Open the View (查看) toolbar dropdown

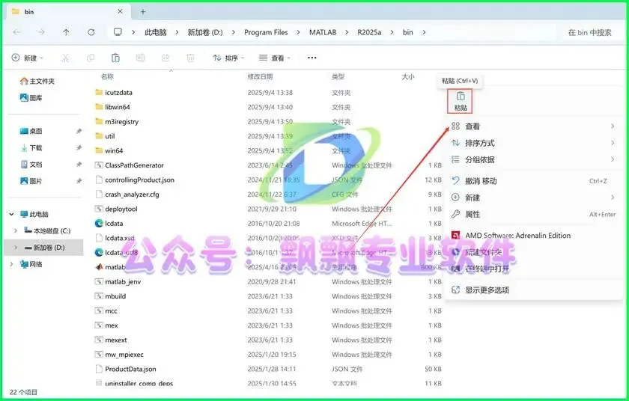point(275,58)
